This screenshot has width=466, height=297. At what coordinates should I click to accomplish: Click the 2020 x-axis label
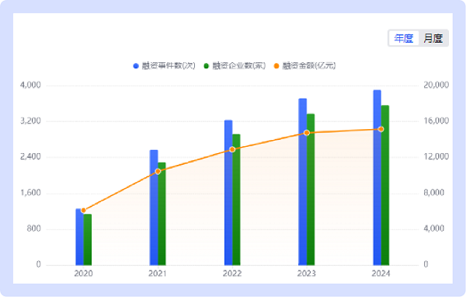(84, 274)
